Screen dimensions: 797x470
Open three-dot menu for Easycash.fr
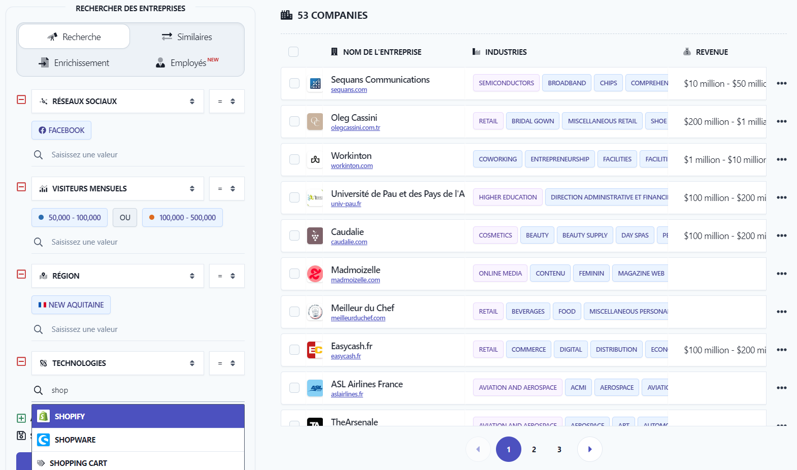click(782, 350)
